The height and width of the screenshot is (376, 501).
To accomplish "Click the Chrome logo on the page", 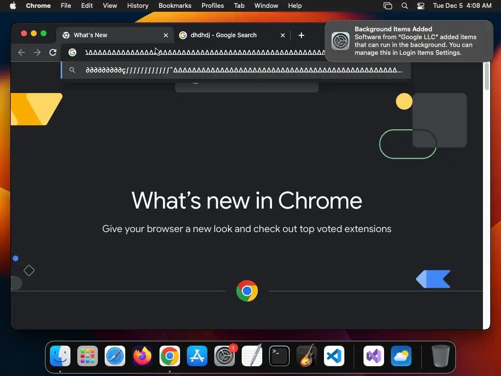I will point(247,291).
